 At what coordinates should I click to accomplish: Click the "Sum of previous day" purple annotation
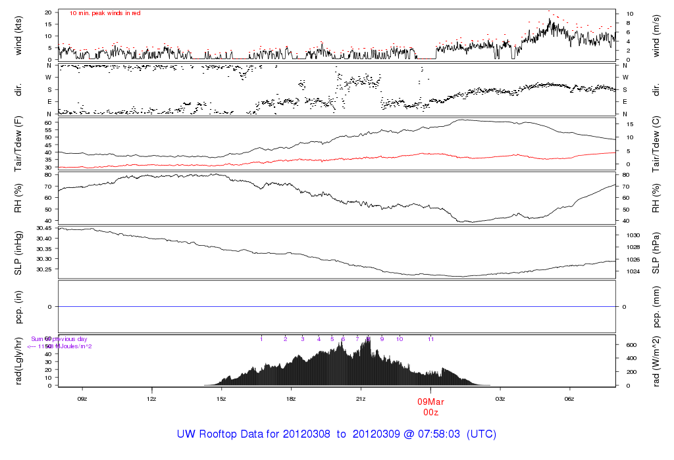tap(59, 339)
